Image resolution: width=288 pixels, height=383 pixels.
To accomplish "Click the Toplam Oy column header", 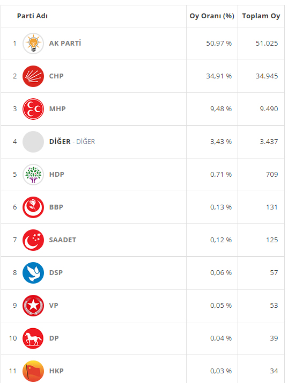I will point(261,16).
